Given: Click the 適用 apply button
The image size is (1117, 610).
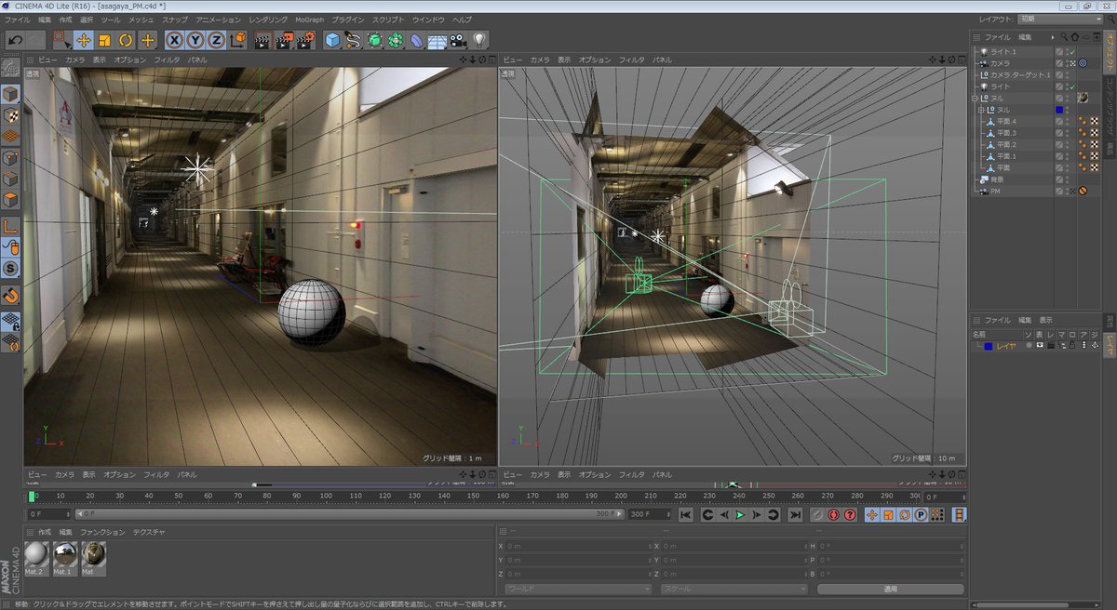Looking at the screenshot, I should click(890, 590).
